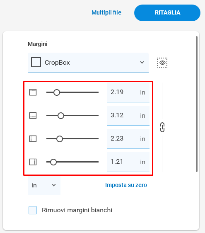Screen dimensions: 205x233
Task: Click the top margin field showing 2.19
Action: click(x=128, y=92)
